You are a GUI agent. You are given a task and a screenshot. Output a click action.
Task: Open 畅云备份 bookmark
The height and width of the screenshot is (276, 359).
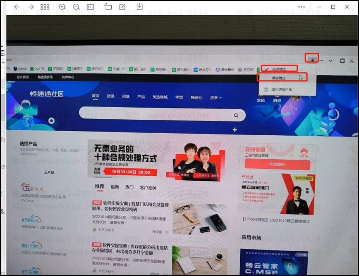[x=225, y=70]
